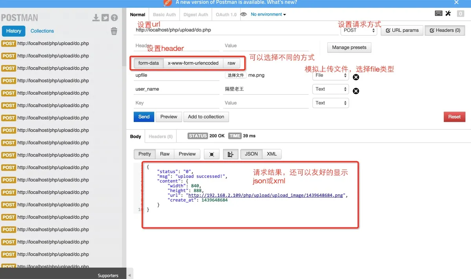Clear history with the trash can icon
Screen dimensions: 471x279
tap(114, 31)
